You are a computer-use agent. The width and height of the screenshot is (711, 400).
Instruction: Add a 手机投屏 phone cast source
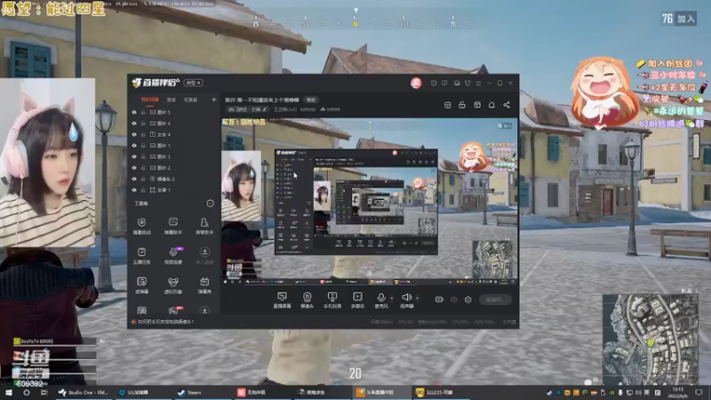pyautogui.click(x=332, y=300)
